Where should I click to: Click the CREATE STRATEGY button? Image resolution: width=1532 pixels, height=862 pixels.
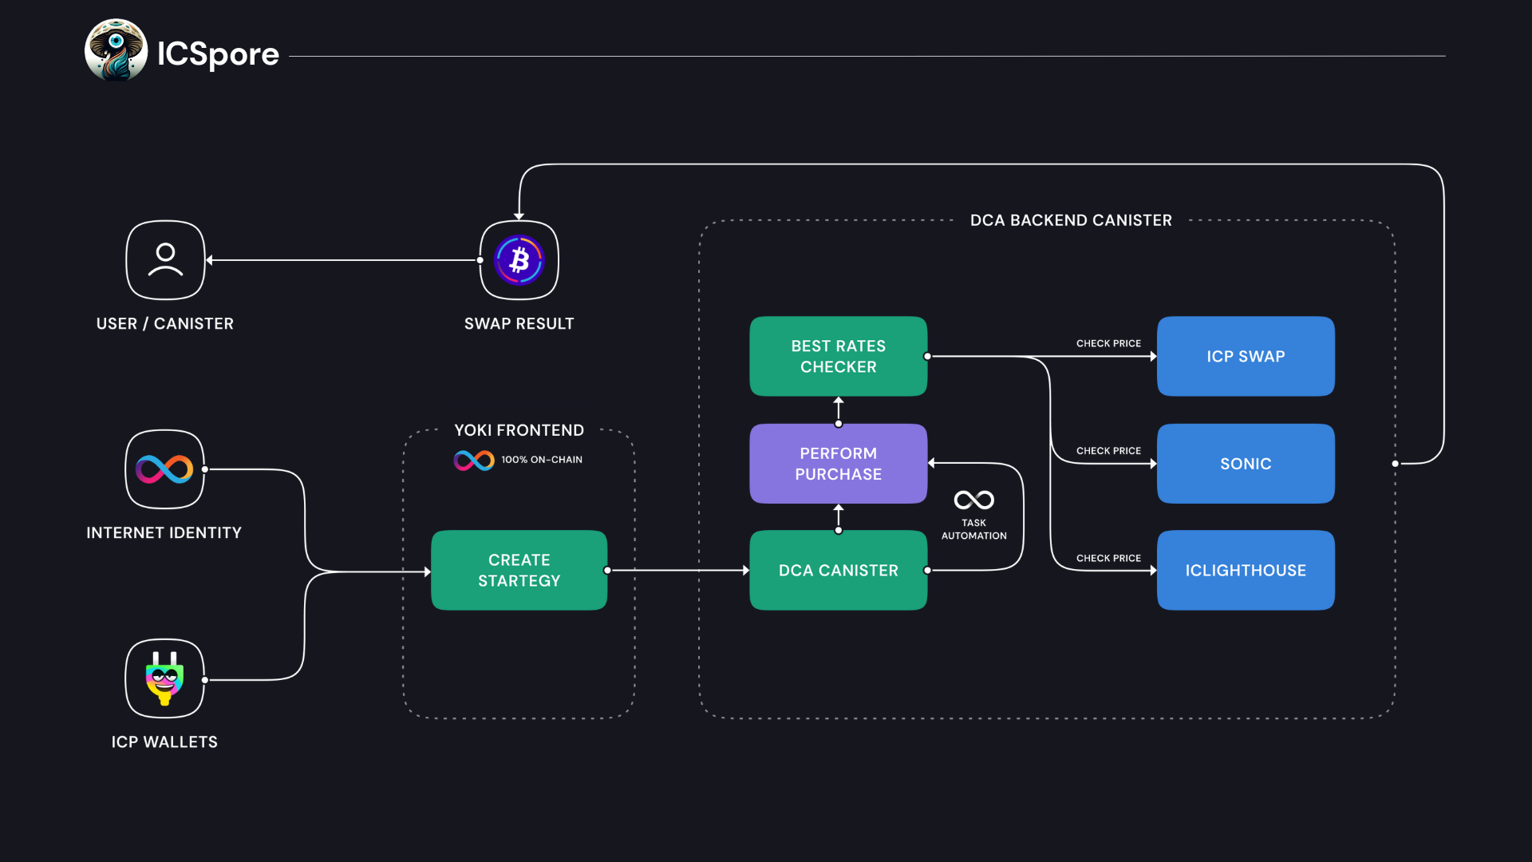[519, 569]
